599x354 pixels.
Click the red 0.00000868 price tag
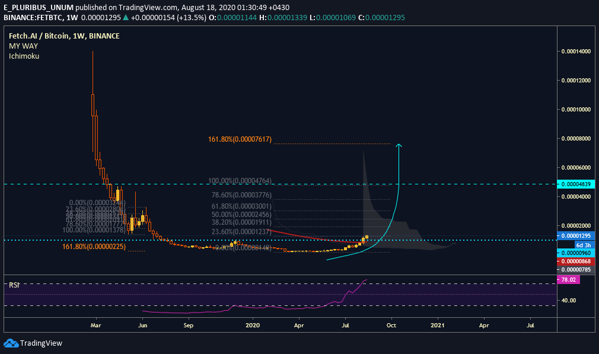click(x=576, y=261)
